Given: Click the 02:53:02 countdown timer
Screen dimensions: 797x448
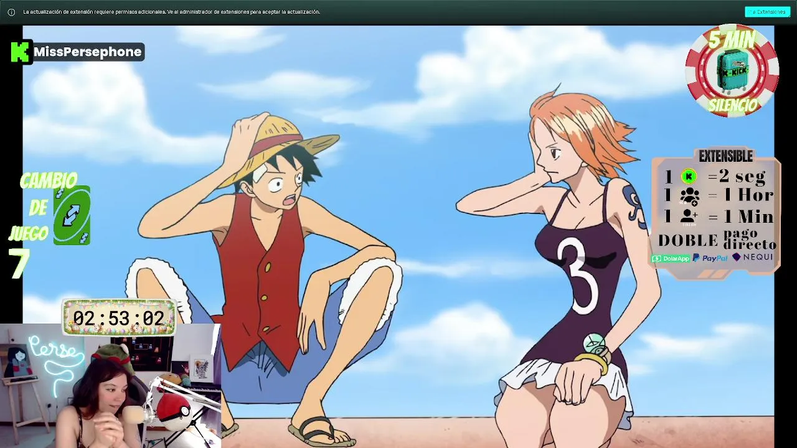Looking at the screenshot, I should (119, 318).
